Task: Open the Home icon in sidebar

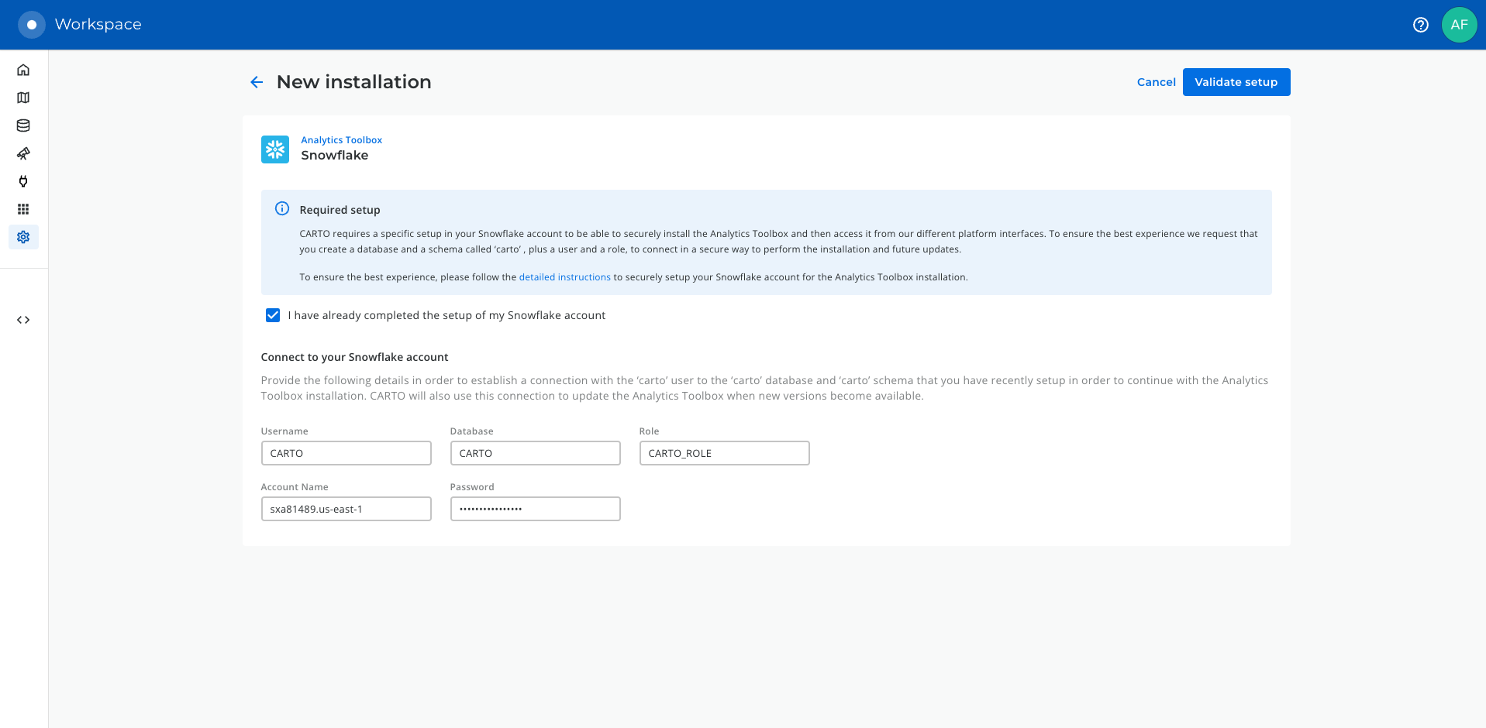Action: coord(23,70)
